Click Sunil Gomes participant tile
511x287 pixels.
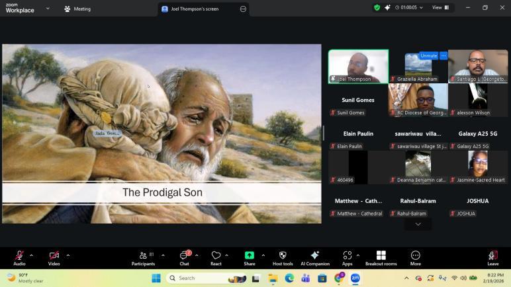(358, 100)
